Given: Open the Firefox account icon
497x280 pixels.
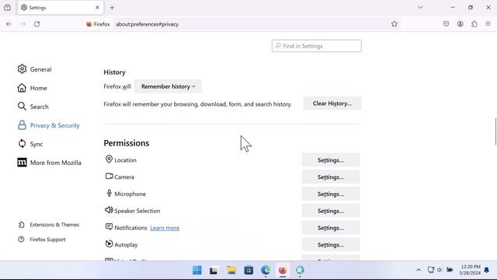Looking at the screenshot, I should 461,24.
